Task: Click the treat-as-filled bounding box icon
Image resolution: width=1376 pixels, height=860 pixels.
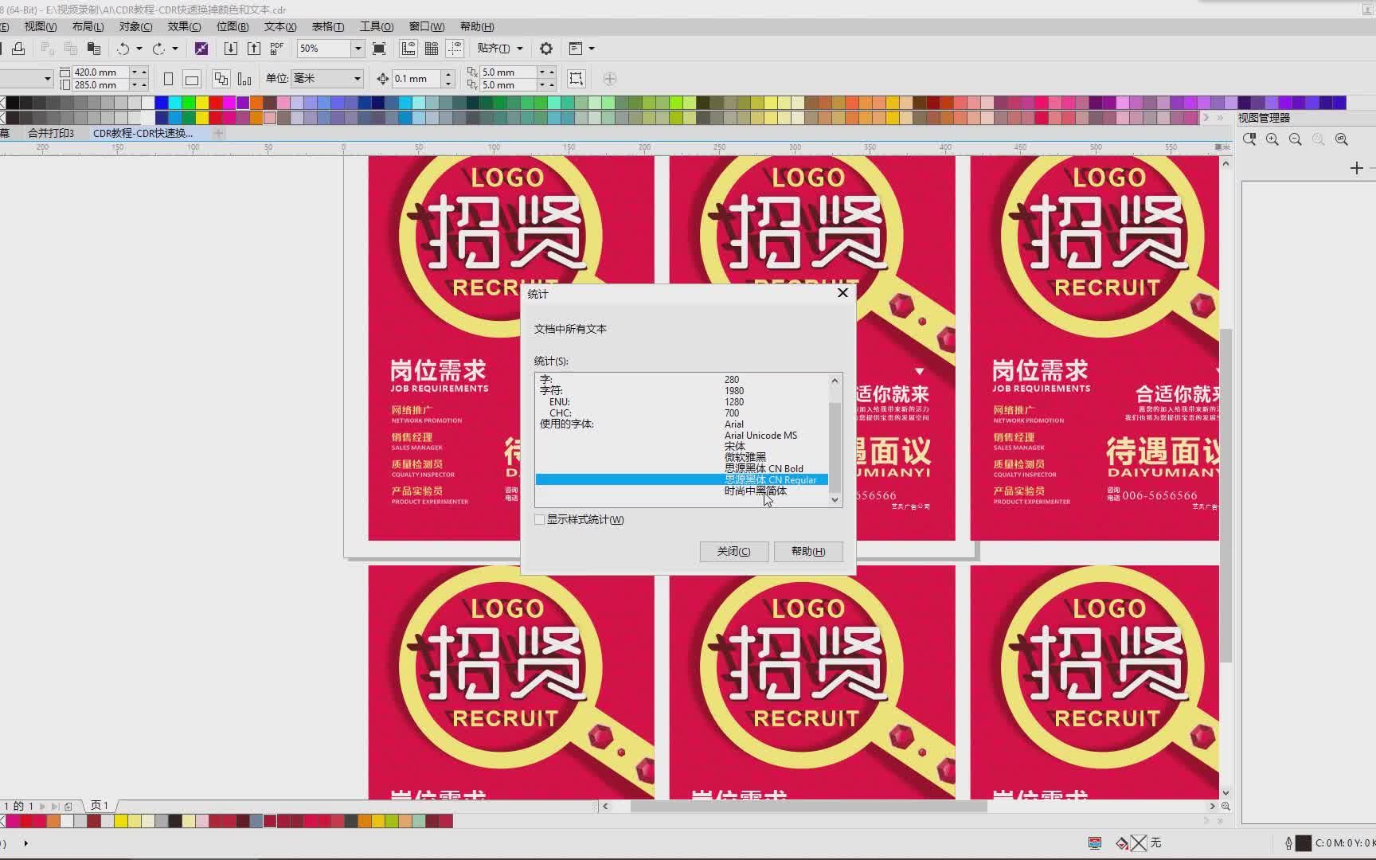Action: (577, 79)
